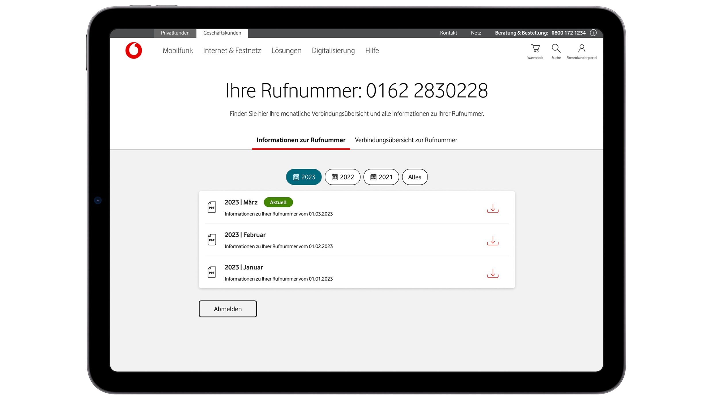The height and width of the screenshot is (401, 713).
Task: Open the Lösungen menu
Action: [286, 51]
